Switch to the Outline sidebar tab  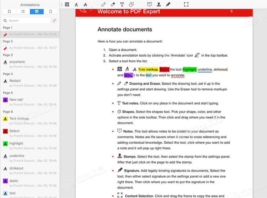(x=23, y=12)
